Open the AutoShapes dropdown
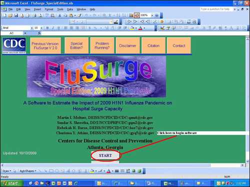This screenshot has height=187, width=250. click(28, 171)
